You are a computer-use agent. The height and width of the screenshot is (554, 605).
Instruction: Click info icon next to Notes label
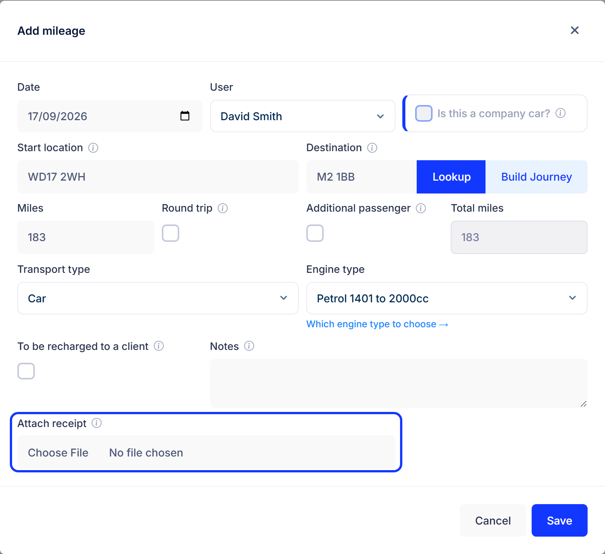249,346
